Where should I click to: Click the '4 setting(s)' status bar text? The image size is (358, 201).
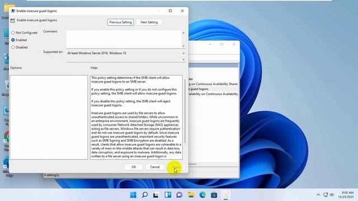(x=51, y=175)
